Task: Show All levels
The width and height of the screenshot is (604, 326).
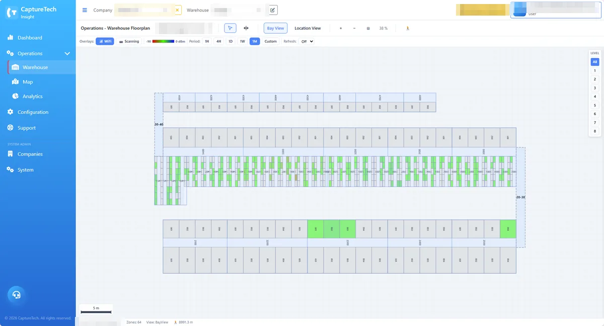Action: pos(595,62)
